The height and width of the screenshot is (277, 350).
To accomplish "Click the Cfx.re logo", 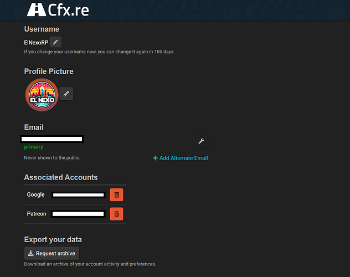I will click(x=58, y=9).
